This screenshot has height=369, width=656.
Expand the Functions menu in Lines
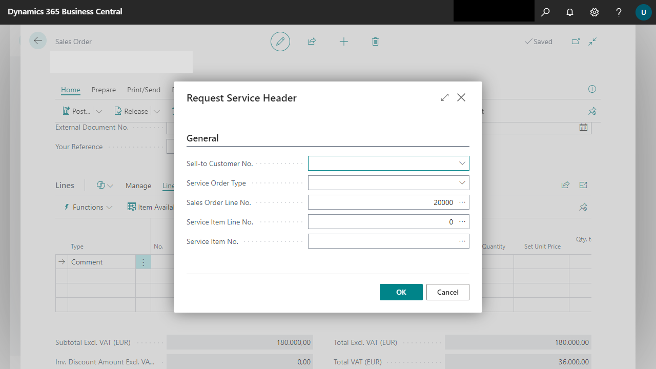(x=88, y=207)
